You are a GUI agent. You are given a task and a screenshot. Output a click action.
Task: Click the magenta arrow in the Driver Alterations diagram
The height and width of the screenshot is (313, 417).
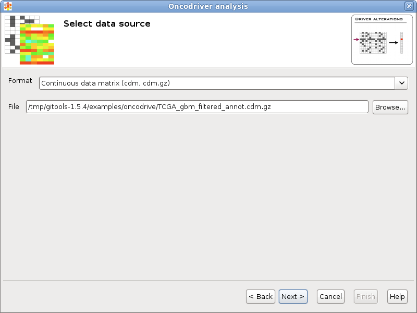click(x=357, y=40)
